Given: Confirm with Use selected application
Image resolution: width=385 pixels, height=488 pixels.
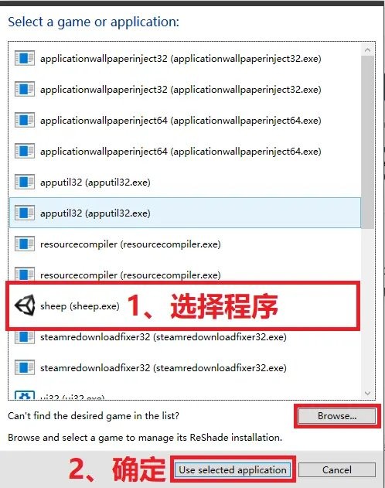Looking at the screenshot, I should (233, 469).
